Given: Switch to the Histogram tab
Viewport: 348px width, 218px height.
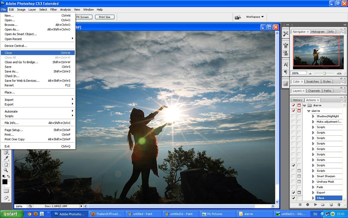Looking at the screenshot, I should pos(318,32).
